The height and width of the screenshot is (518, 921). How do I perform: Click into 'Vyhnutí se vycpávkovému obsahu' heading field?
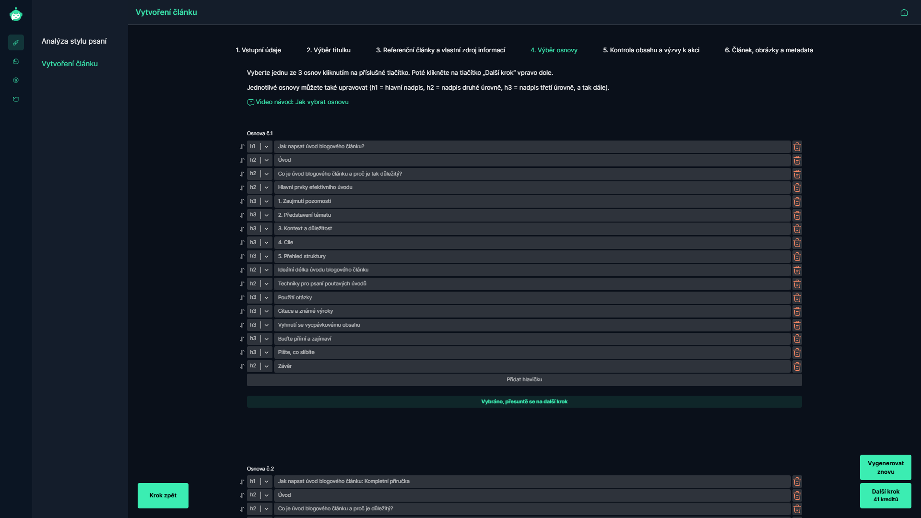(532, 325)
